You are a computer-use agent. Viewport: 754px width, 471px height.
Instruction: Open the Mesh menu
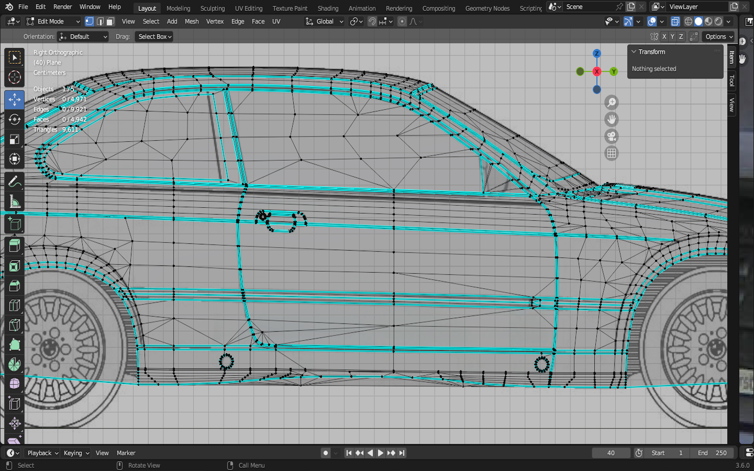click(192, 21)
